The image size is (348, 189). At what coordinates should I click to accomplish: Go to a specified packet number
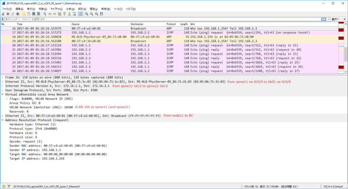pyautogui.click(x=59, y=14)
